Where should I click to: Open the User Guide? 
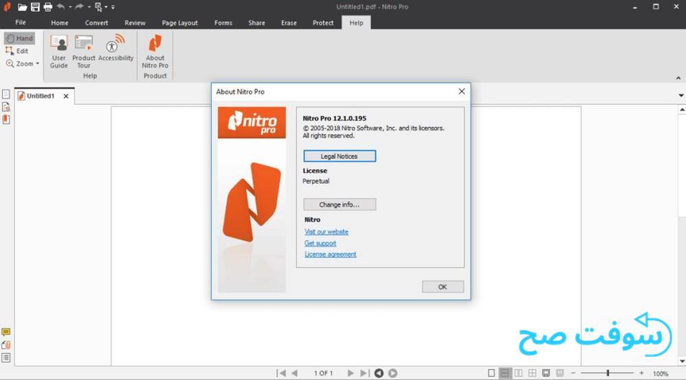(x=58, y=51)
